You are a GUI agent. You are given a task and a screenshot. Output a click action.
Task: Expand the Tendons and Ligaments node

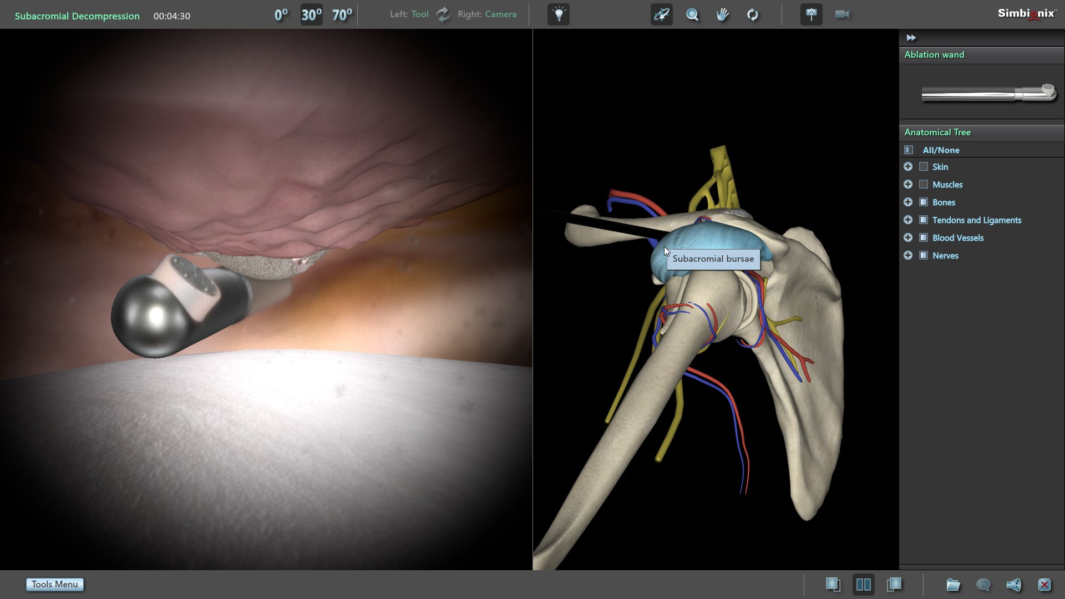pos(908,220)
